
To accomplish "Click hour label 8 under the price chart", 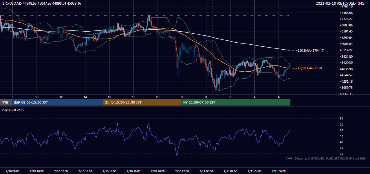I will coord(12,97).
